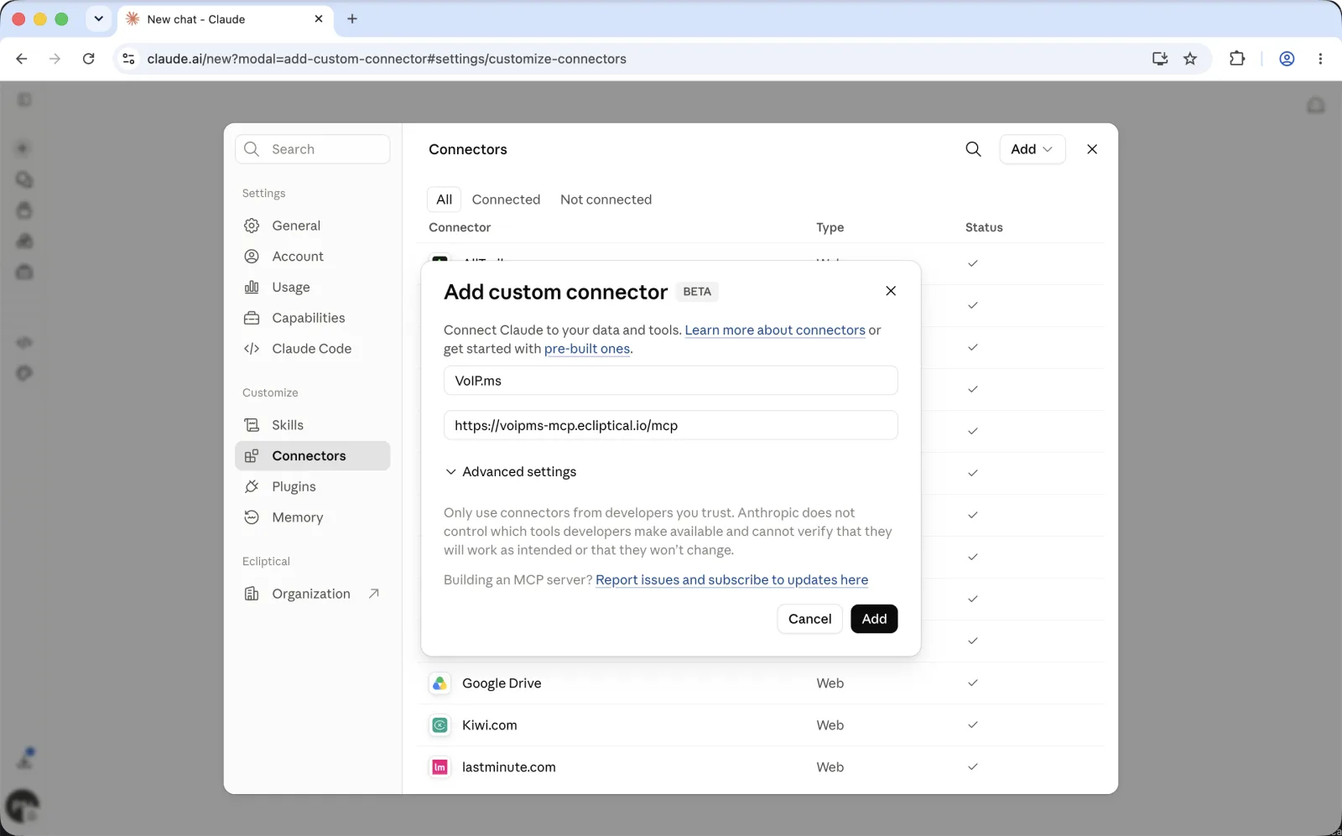Follow the Learn more about connectors link
Screen dimensions: 1342x836
coord(775,330)
